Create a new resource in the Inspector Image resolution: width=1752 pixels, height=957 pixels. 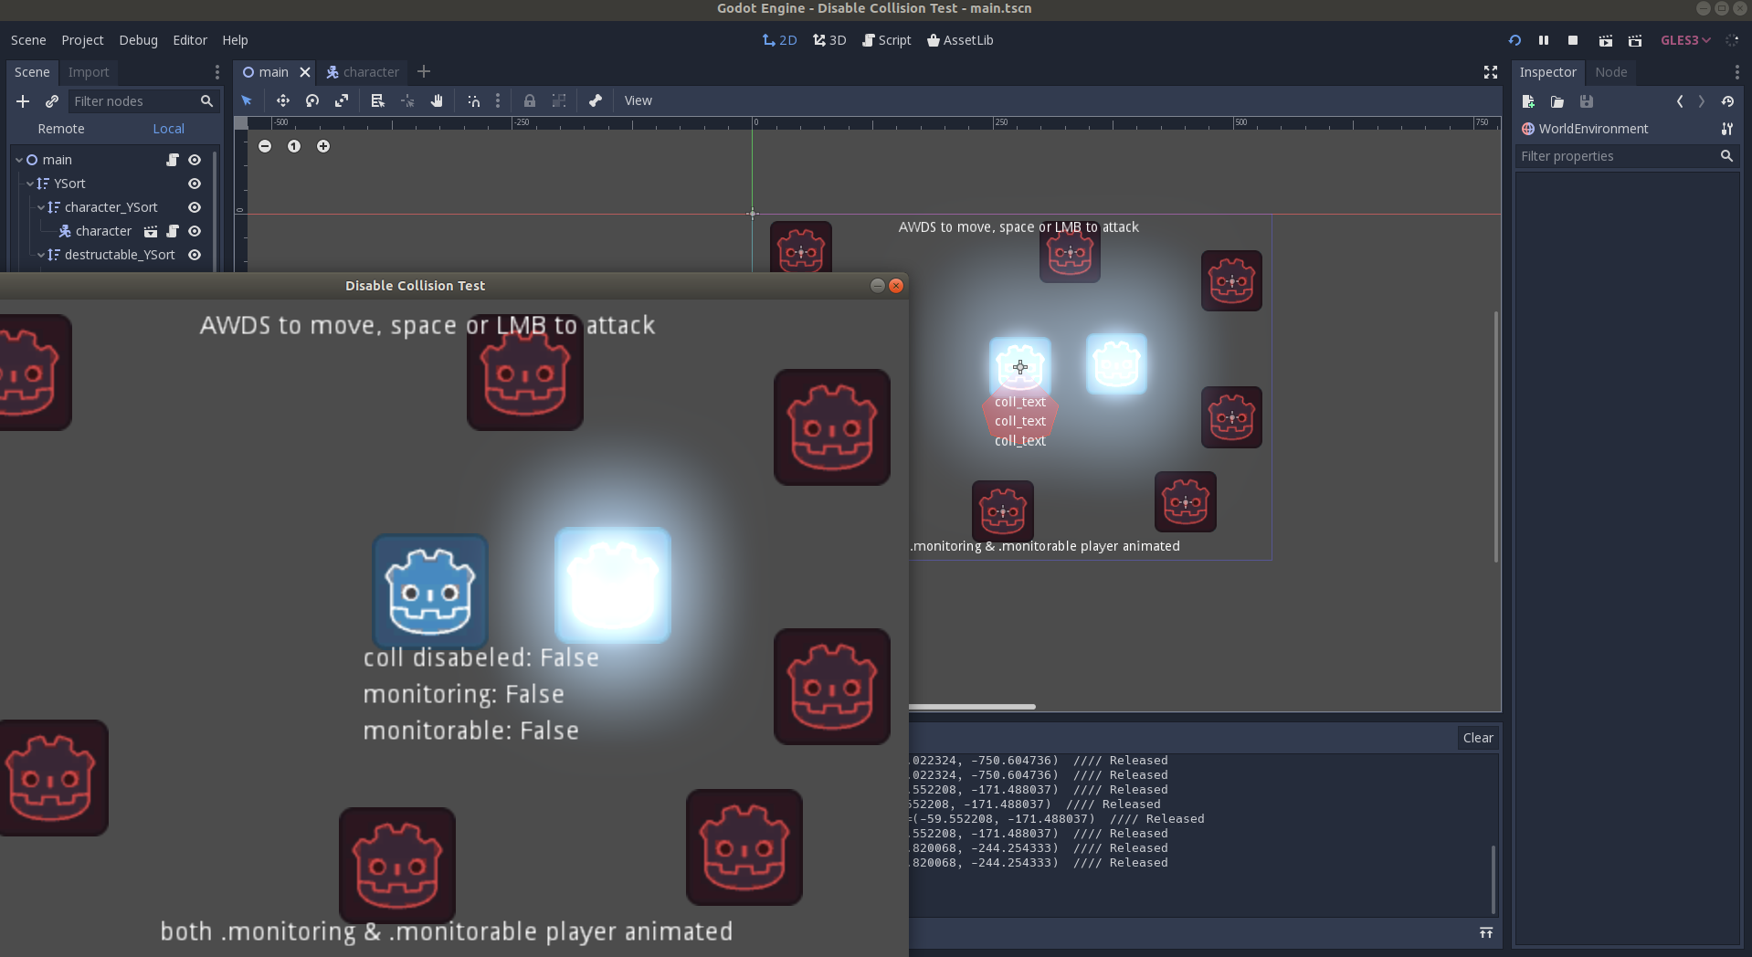pos(1528,102)
